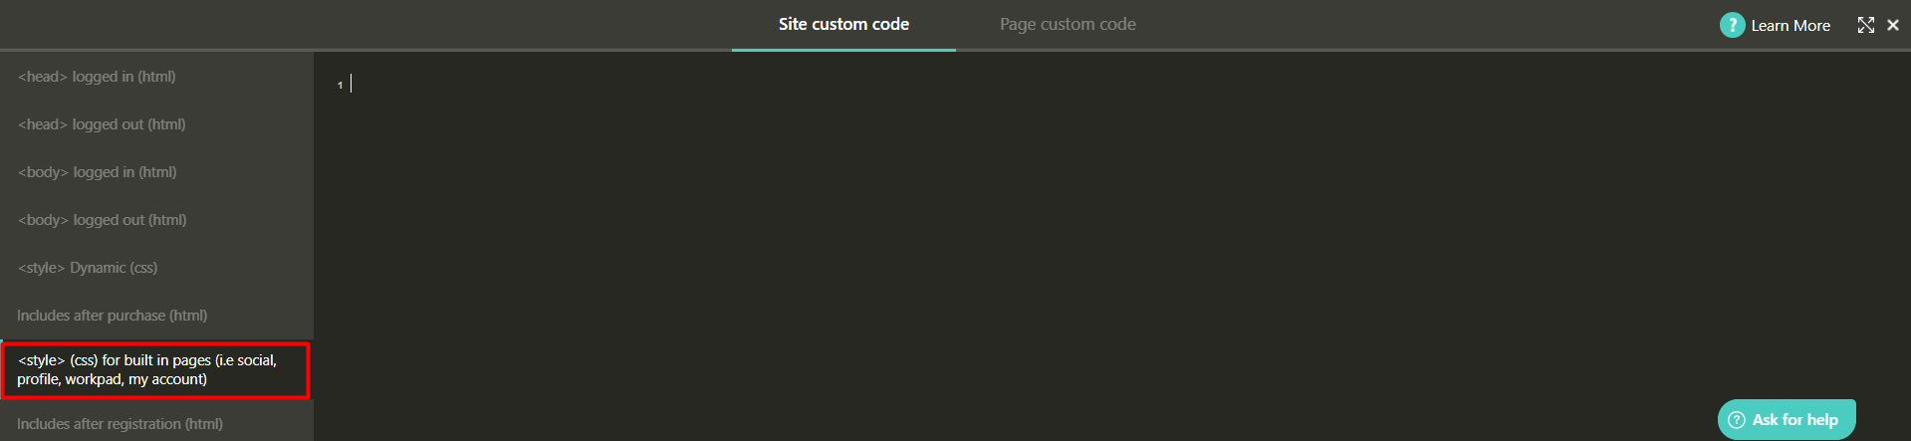
Task: Open the Page custom code tab
Action: tap(1068, 25)
